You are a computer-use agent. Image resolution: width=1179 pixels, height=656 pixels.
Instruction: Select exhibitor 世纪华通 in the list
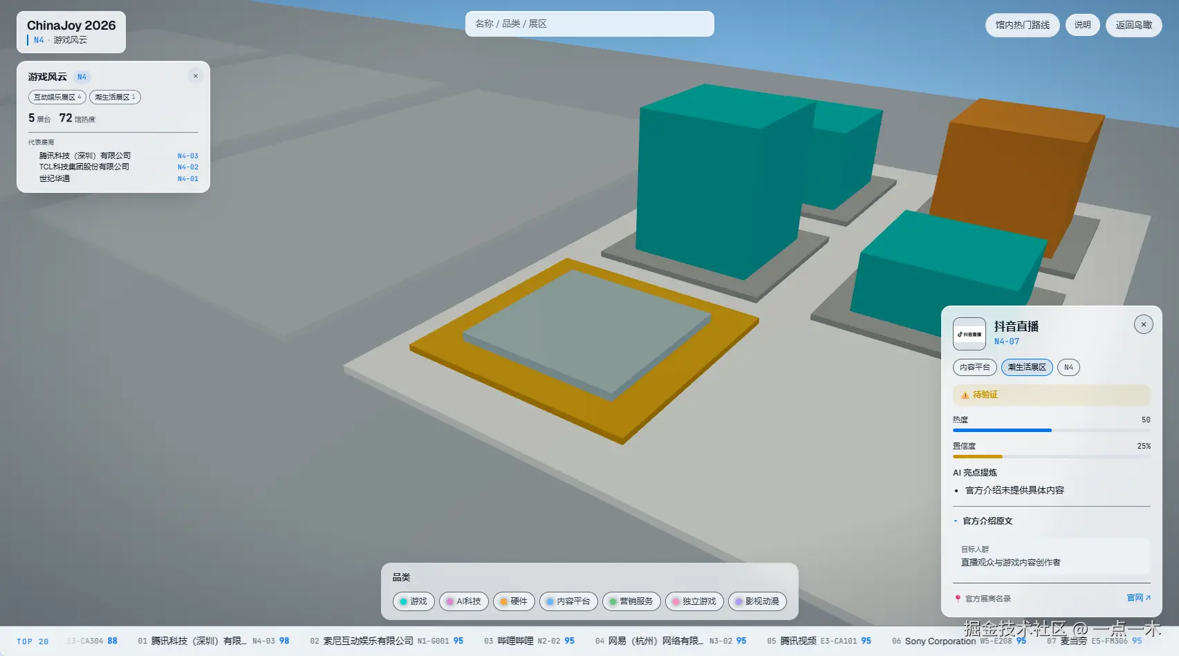55,178
